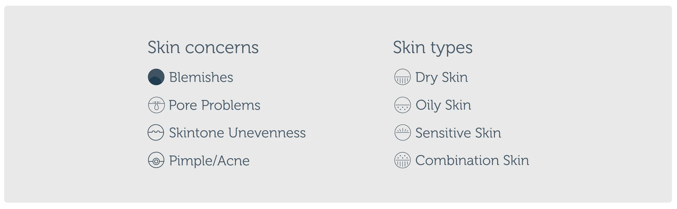Open the Pimple/Acne text label
Viewport: 677px width, 209px height.
[209, 160]
